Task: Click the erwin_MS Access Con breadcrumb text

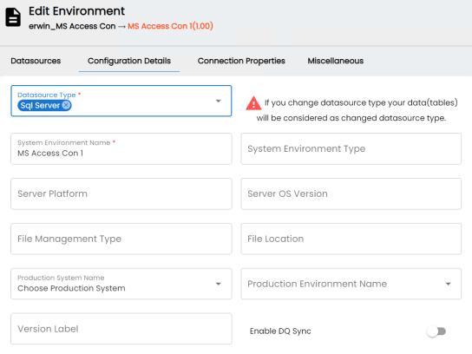Action: pos(72,26)
